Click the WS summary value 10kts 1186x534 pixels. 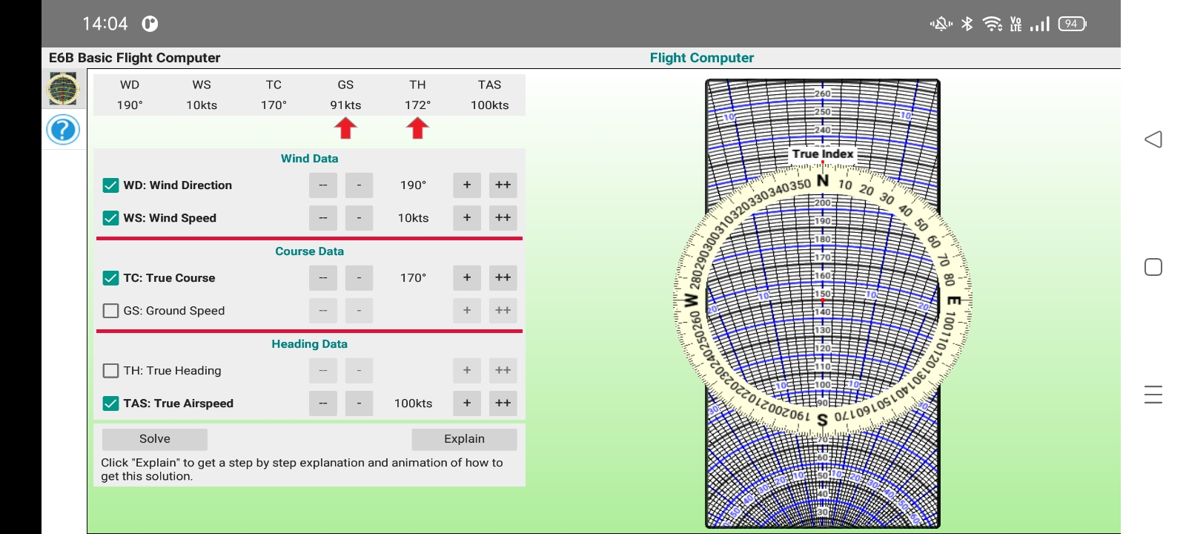click(202, 105)
